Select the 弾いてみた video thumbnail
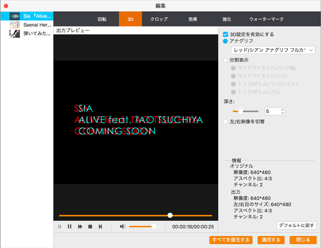 pyautogui.click(x=15, y=34)
